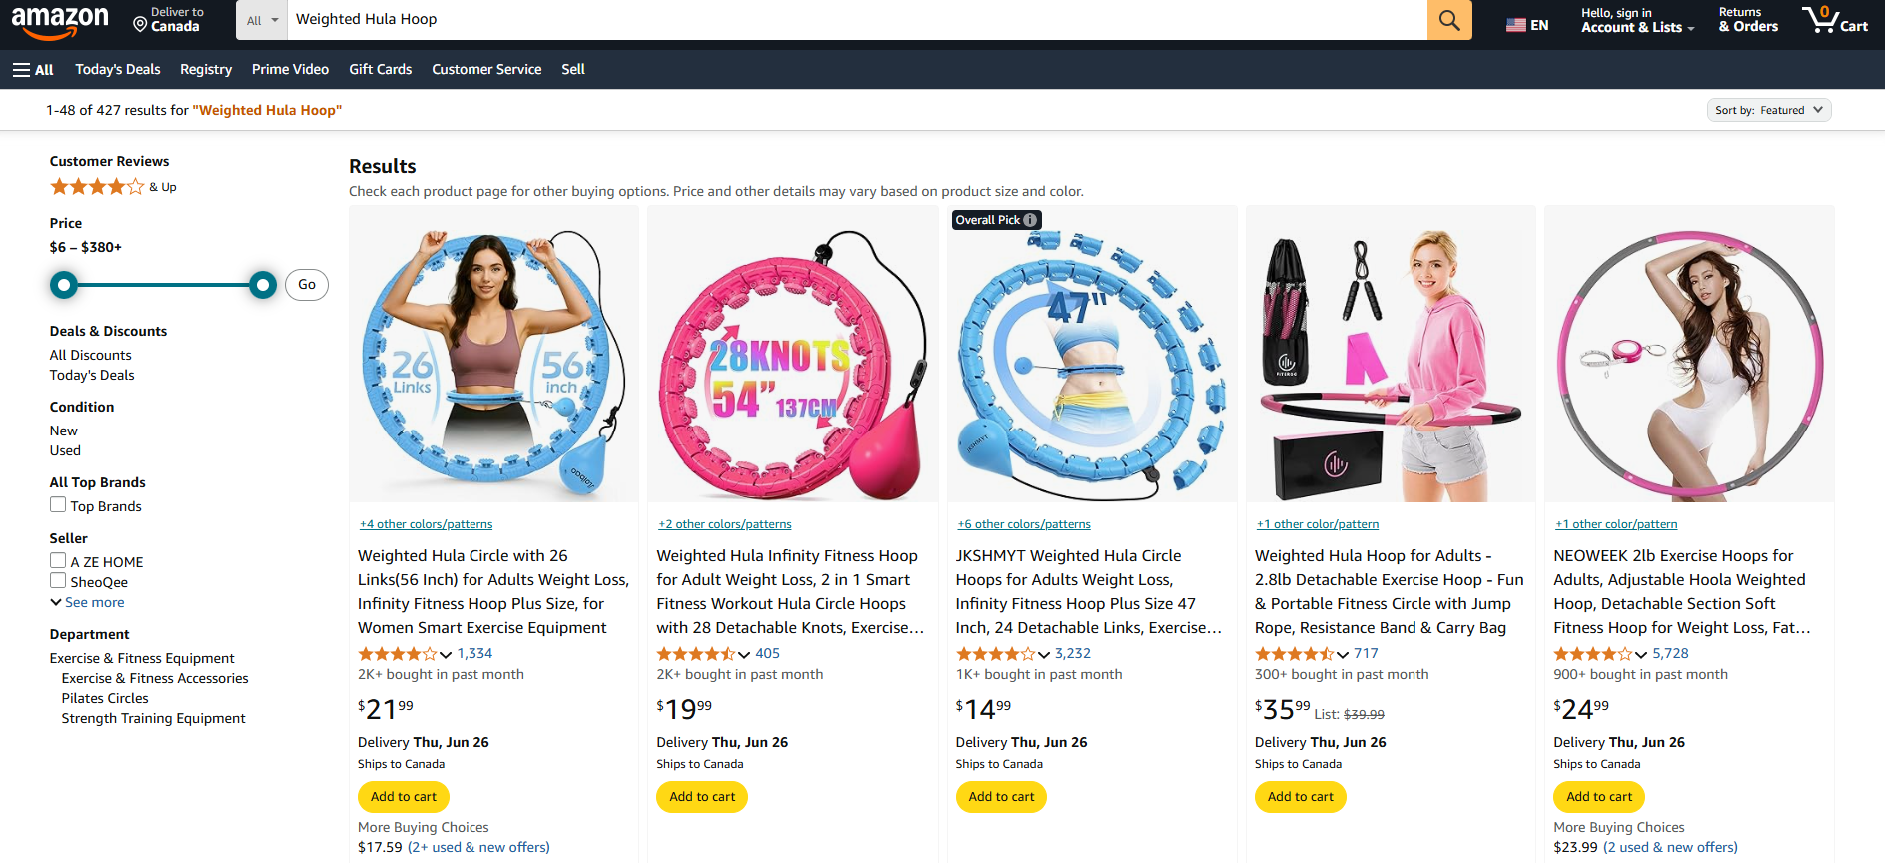The image size is (1885, 863).
Task: Open Gift Cards navigation item
Action: pyautogui.click(x=380, y=69)
